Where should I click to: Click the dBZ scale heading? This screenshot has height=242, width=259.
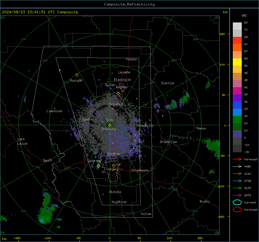point(244,15)
